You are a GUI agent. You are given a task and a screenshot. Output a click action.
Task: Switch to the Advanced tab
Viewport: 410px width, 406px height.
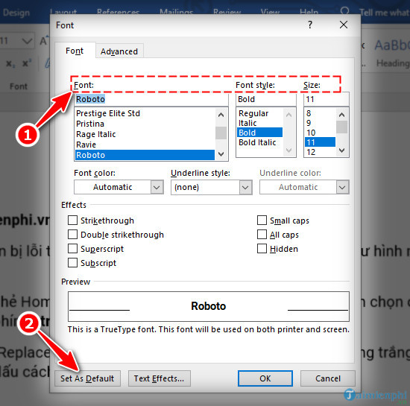pos(119,51)
